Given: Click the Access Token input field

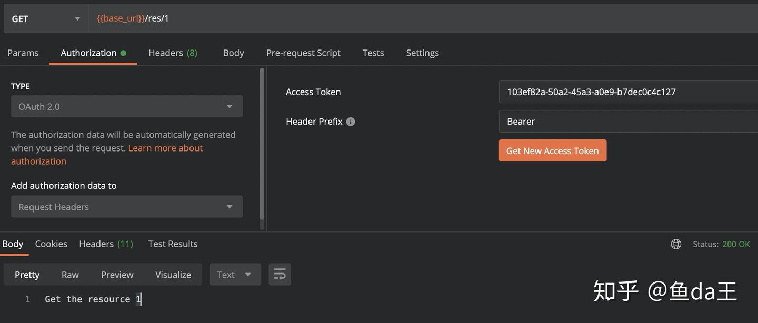Looking at the screenshot, I should point(627,92).
